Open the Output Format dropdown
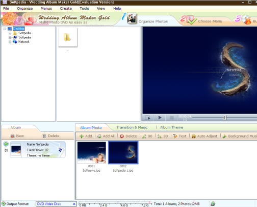This screenshot has height=207, width=257. click(x=56, y=204)
